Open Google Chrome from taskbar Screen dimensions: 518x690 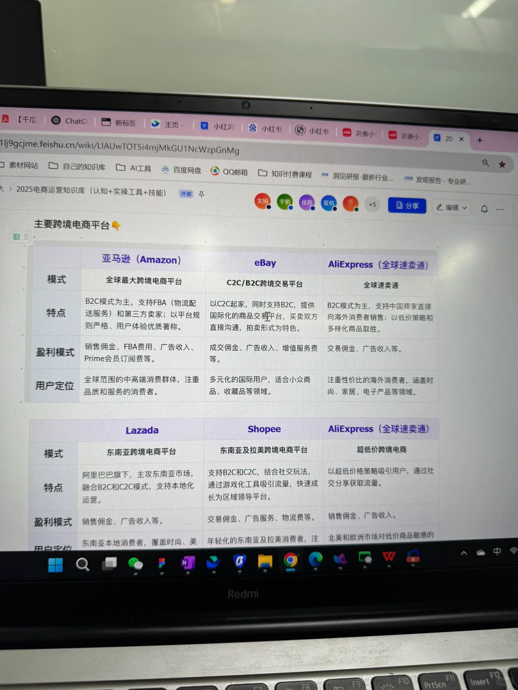coord(290,560)
